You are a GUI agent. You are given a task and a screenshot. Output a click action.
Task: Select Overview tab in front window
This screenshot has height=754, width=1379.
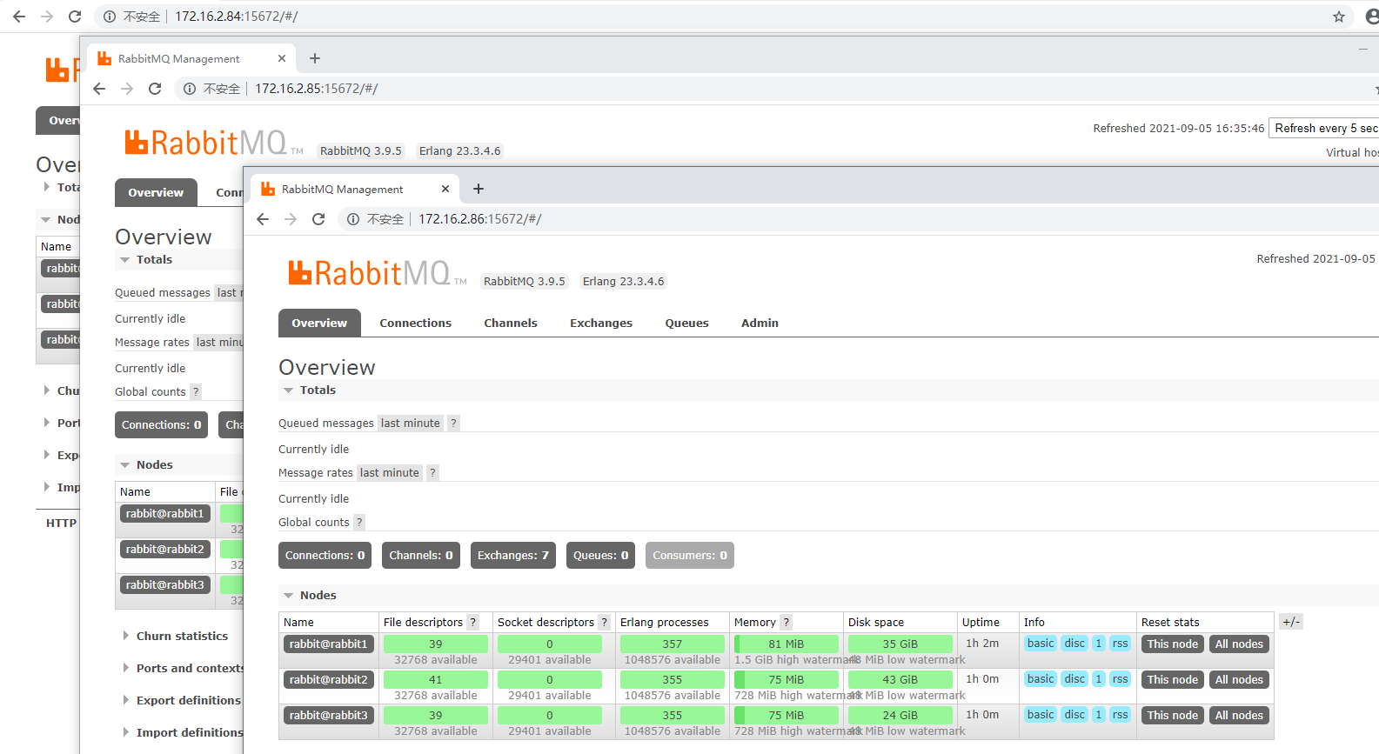[x=319, y=323]
